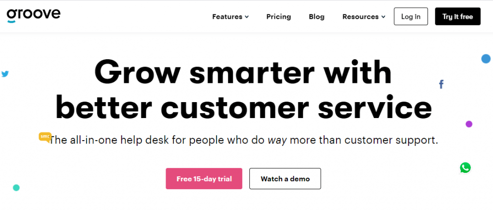Click the black Try it free button
This screenshot has width=493, height=210.
[x=457, y=16]
